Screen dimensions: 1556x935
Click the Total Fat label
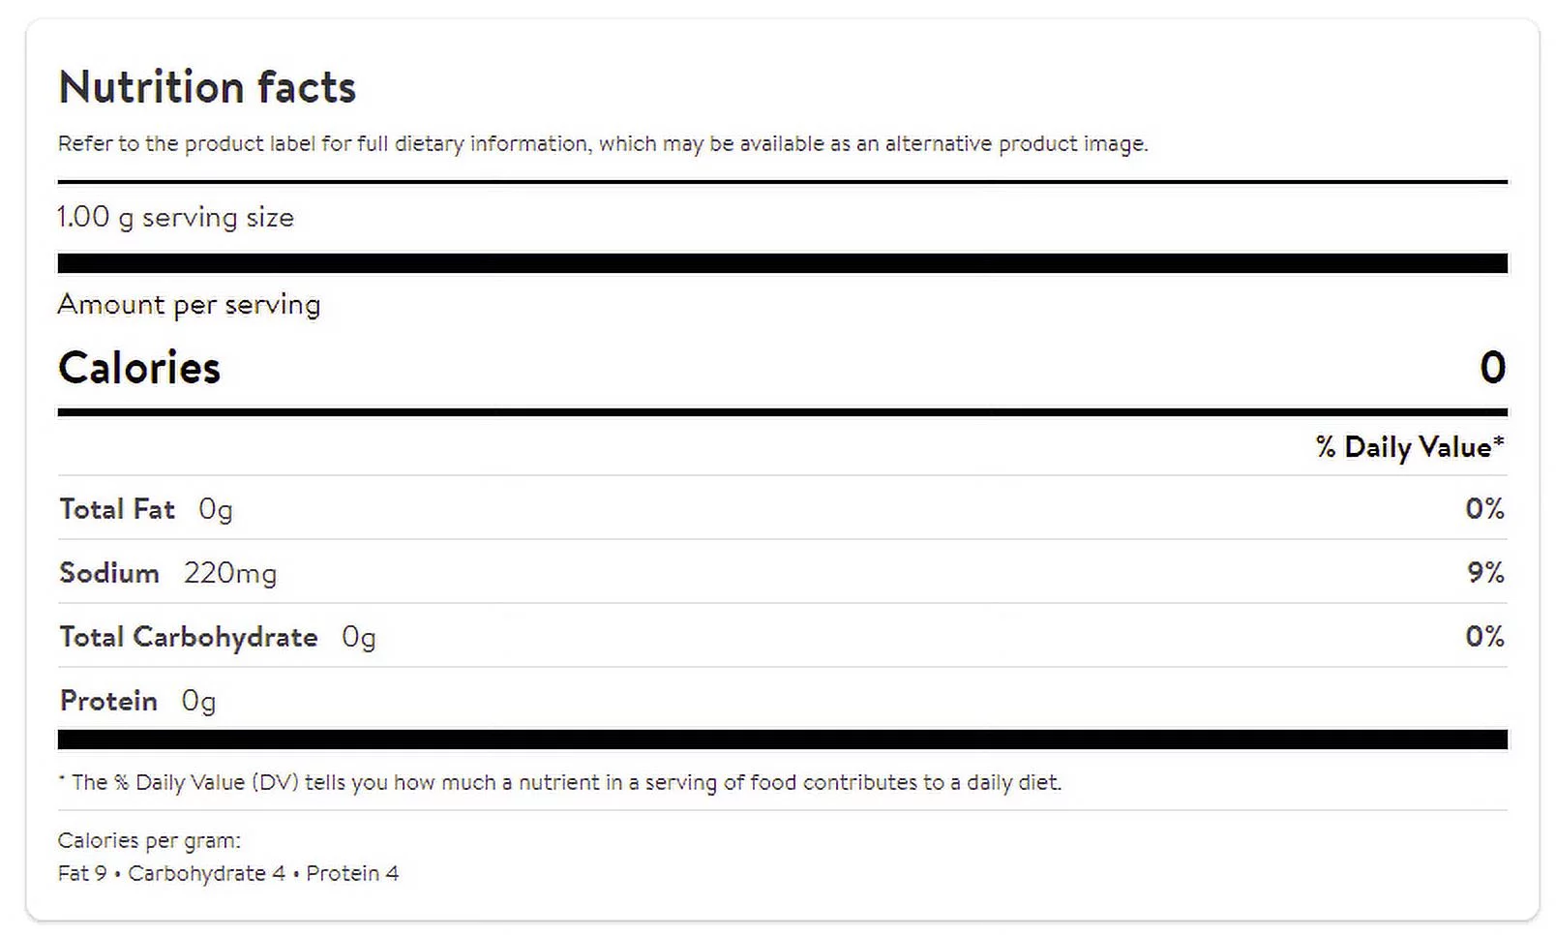tap(117, 509)
